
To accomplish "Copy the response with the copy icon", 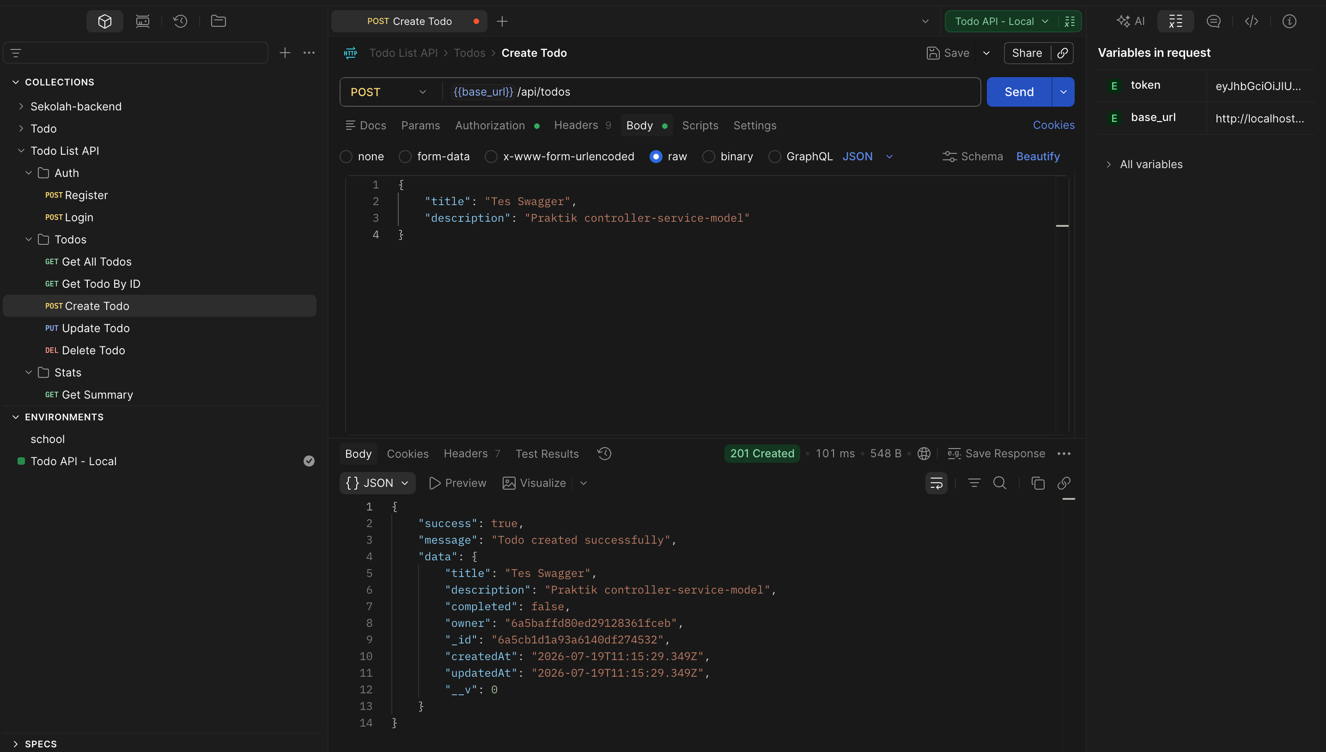I will (1038, 483).
